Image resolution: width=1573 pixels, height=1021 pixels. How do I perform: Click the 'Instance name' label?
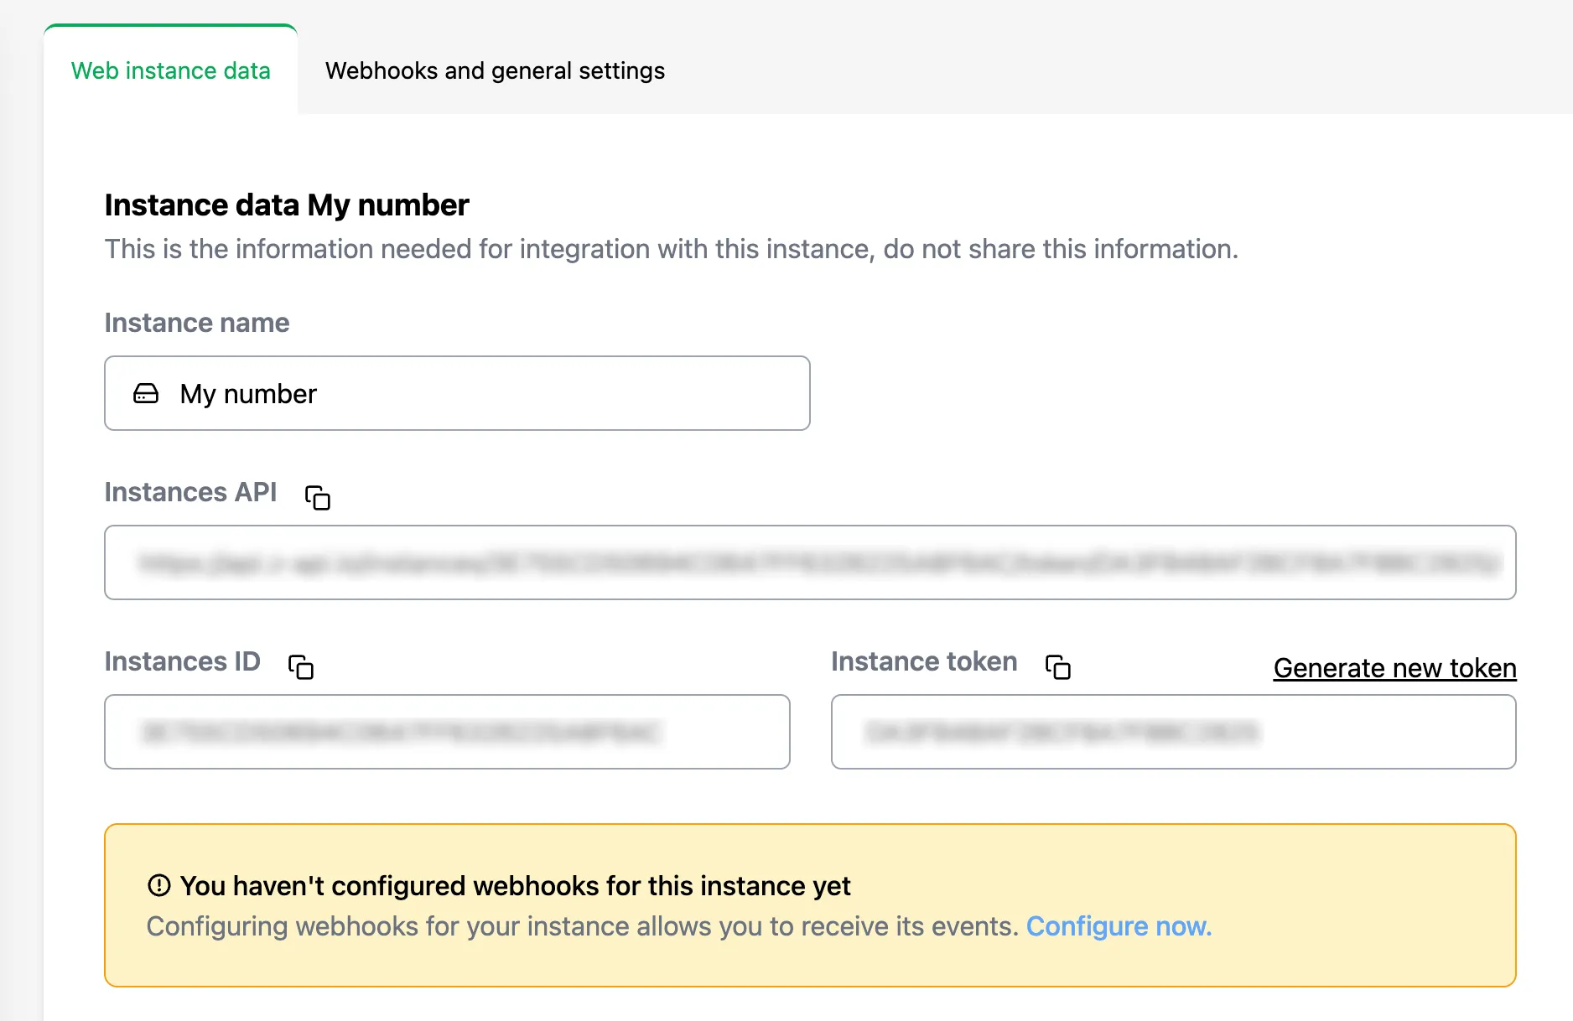(x=197, y=323)
